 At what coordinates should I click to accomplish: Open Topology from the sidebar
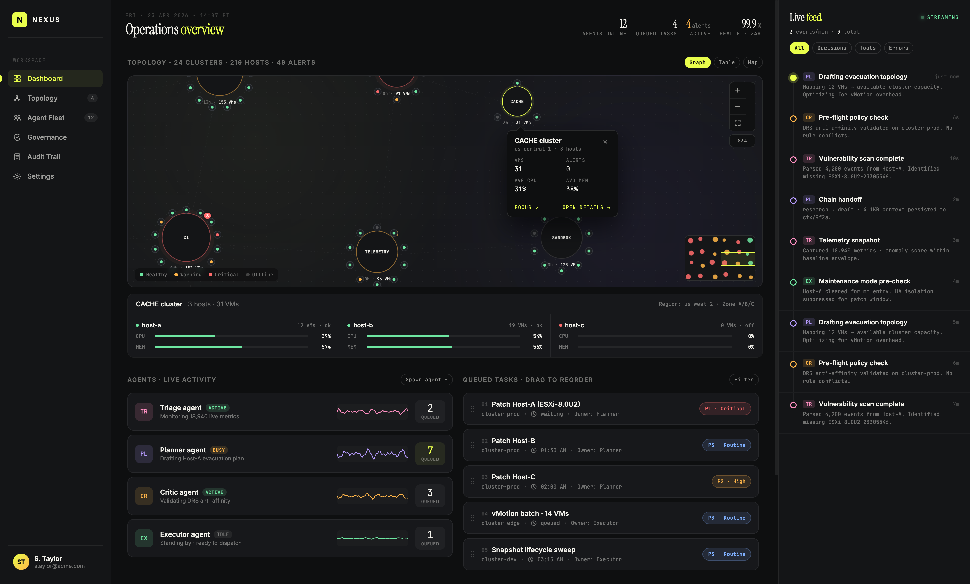[55, 98]
